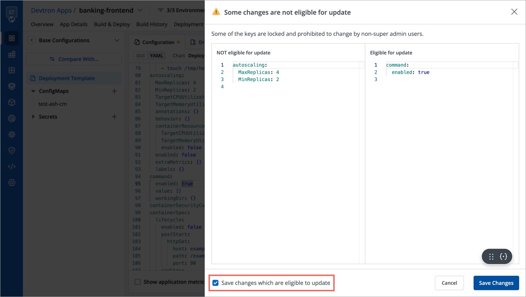
Task: Click the braces icon in floating widget
Action: point(503,256)
